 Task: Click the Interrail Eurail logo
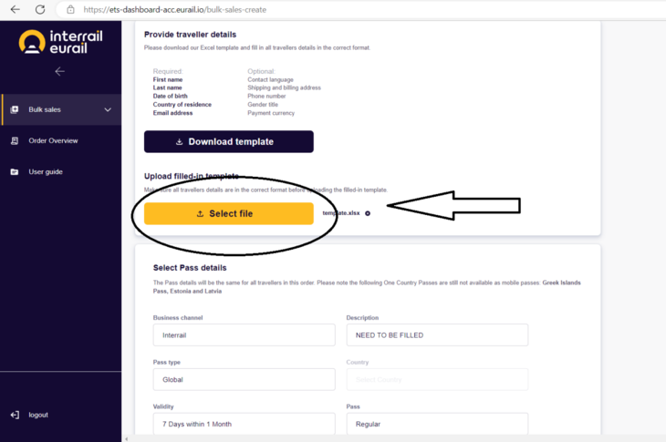coord(61,42)
